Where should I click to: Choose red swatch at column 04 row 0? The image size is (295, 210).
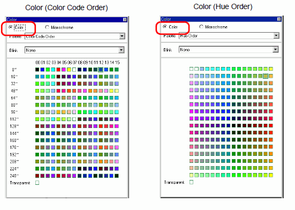point(58,70)
